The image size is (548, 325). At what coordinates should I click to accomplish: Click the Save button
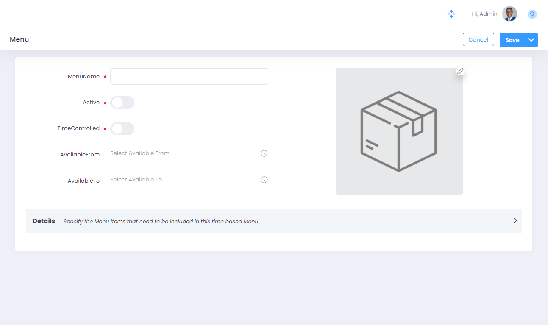click(x=512, y=40)
